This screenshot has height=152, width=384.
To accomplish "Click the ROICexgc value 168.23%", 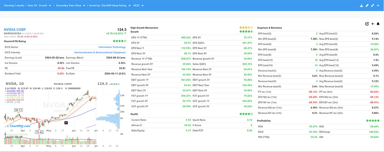I will 374,132.
